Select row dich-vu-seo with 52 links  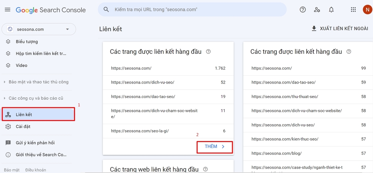(168, 82)
